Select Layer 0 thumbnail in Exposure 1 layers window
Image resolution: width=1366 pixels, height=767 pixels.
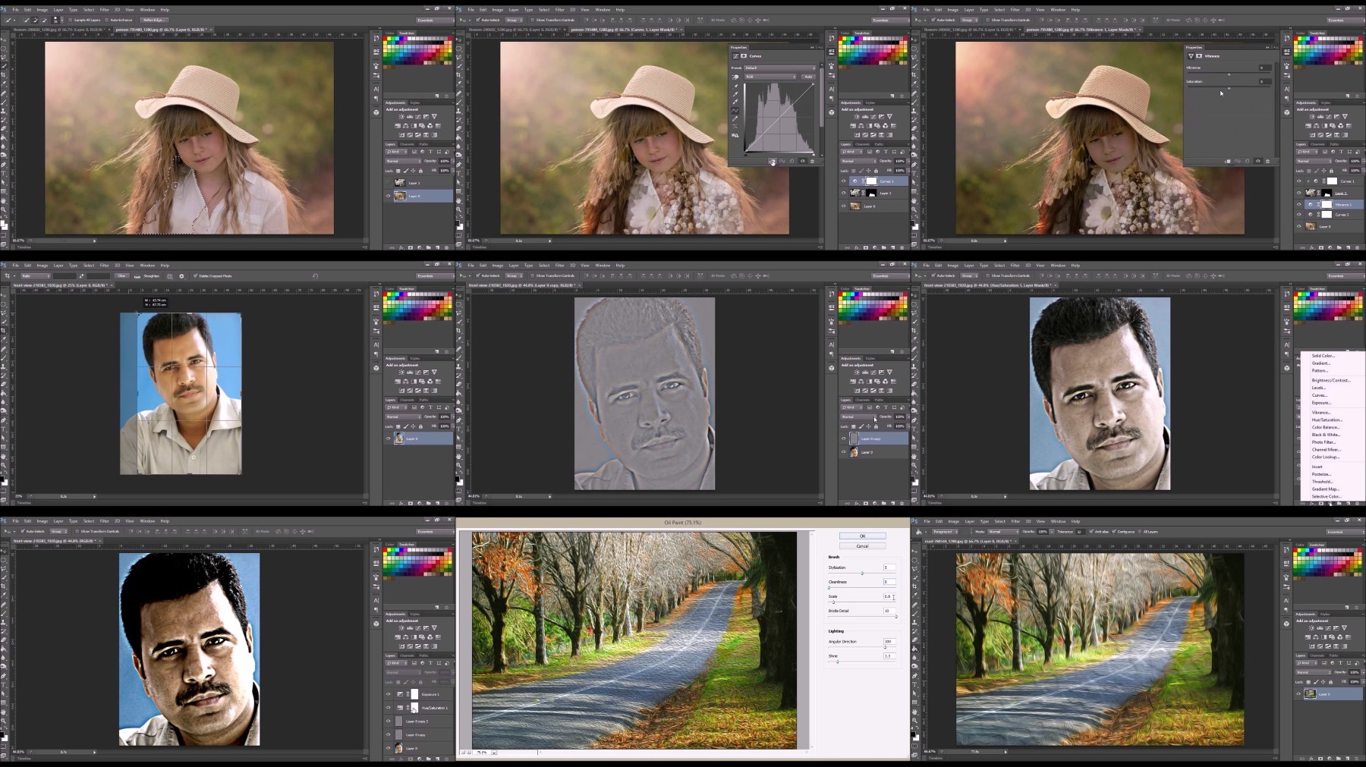click(x=399, y=748)
